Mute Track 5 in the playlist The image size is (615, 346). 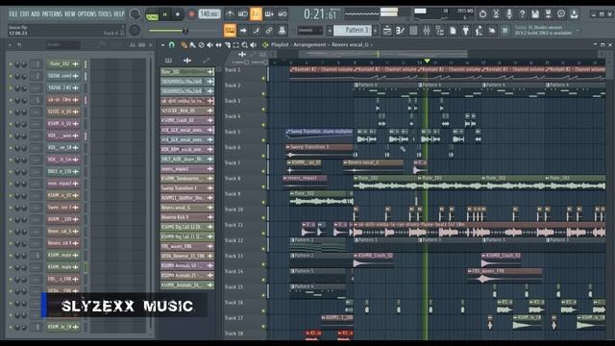click(263, 140)
